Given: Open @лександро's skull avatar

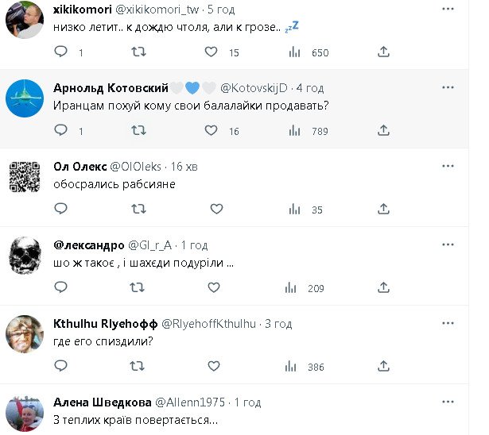Looking at the screenshot, I should tap(25, 256).
